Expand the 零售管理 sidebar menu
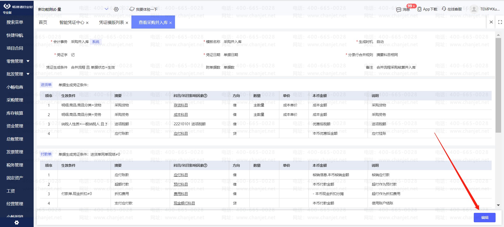Viewport: 504px width, 227px height. (28, 61)
